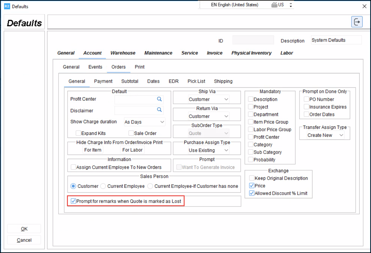Click the Cancel button
The width and height of the screenshot is (371, 253).
pyautogui.click(x=24, y=240)
